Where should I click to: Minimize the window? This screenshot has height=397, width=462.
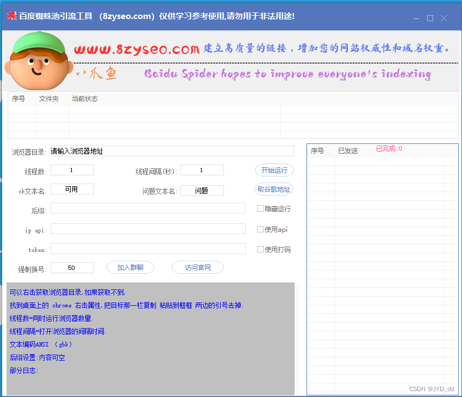416,18
